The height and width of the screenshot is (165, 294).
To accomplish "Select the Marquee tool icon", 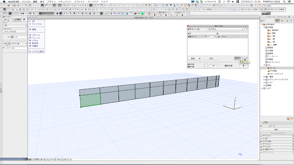I will coord(8,9).
